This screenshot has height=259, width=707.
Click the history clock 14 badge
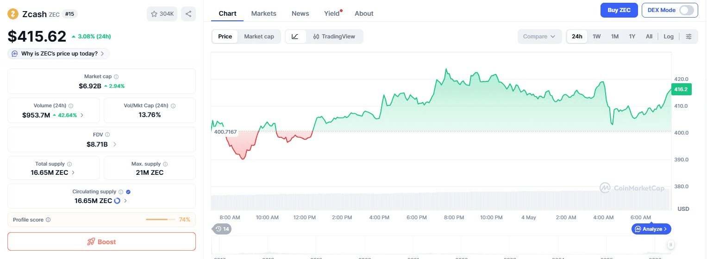(221, 229)
